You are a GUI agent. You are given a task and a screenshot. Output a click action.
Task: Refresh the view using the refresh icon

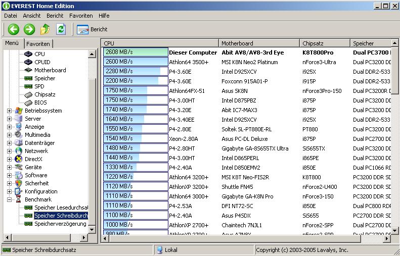tap(61, 29)
